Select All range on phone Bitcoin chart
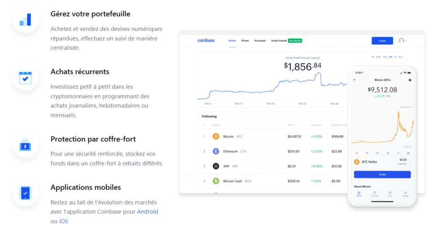 tap(408, 153)
